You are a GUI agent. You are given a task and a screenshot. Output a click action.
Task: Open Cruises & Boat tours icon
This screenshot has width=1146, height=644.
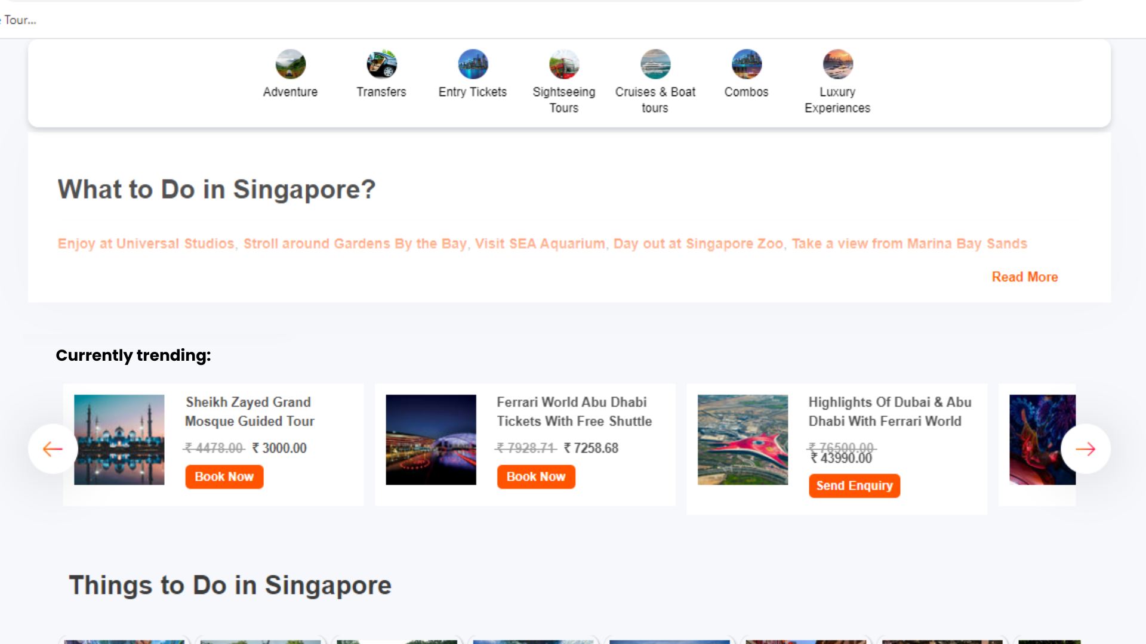click(x=655, y=64)
